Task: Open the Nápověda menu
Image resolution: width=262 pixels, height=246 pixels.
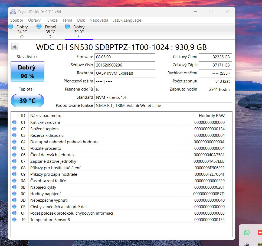Action: click(99, 20)
